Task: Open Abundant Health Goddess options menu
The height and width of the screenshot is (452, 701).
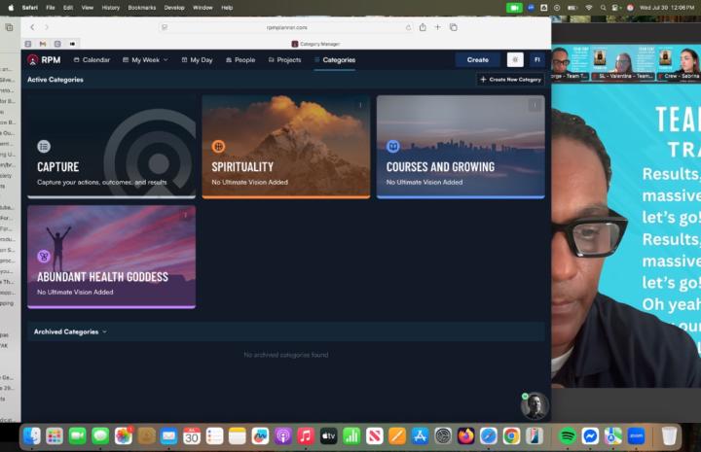Action: pyautogui.click(x=186, y=215)
